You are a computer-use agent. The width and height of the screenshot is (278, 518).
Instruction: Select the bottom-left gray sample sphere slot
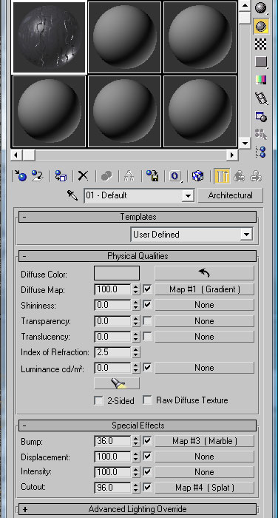tap(50, 111)
